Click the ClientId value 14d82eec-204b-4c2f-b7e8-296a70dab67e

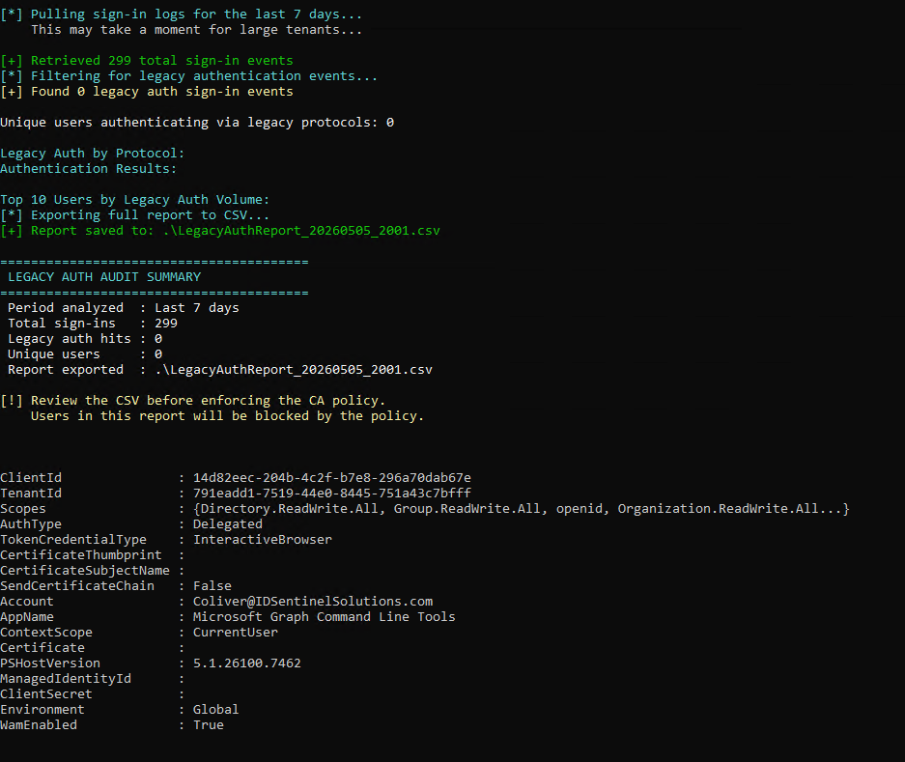tap(332, 477)
